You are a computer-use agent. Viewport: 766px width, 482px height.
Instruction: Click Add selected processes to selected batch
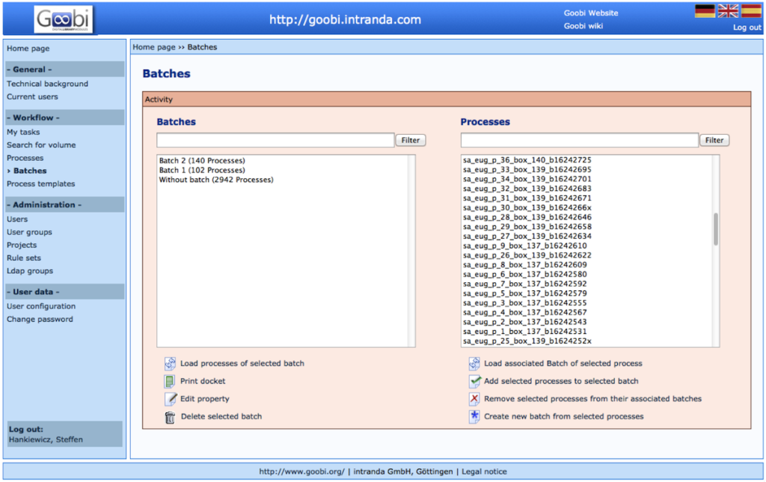pyautogui.click(x=561, y=381)
